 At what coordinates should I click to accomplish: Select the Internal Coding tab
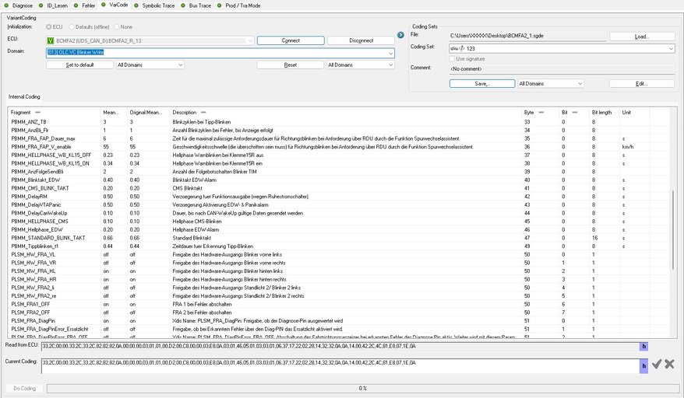coord(24,96)
